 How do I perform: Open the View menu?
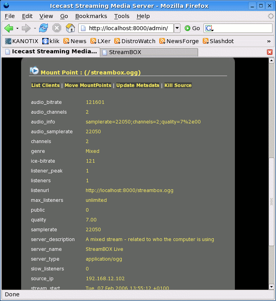[46, 16]
